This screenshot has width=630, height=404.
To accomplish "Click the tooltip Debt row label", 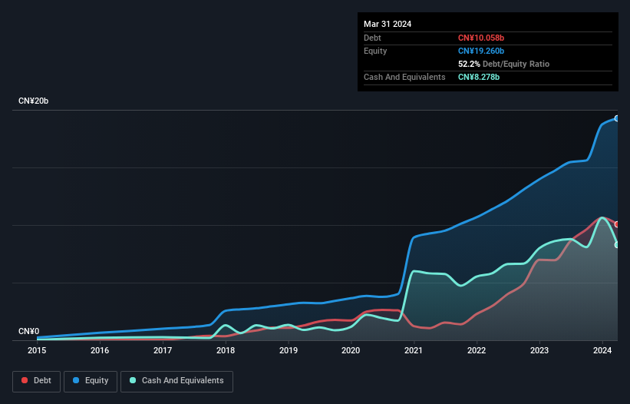I will coord(372,38).
